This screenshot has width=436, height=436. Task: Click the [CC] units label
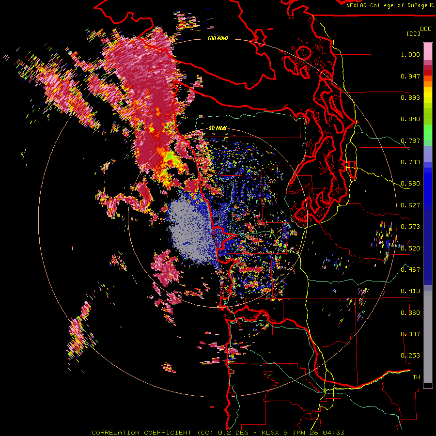pyautogui.click(x=413, y=33)
